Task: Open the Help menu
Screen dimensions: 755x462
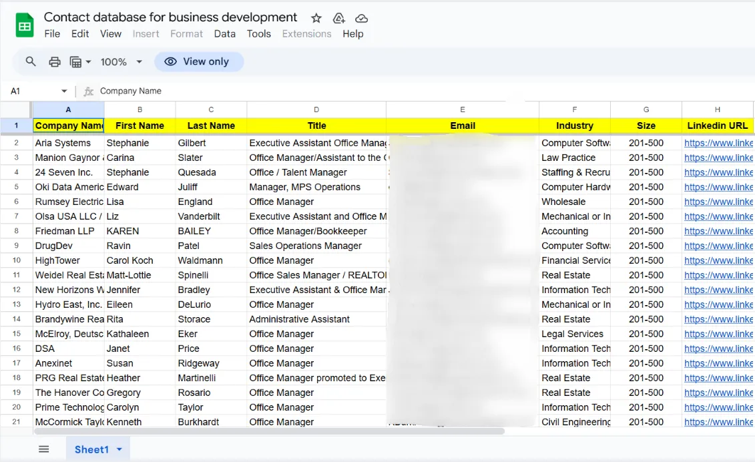Action: 353,34
